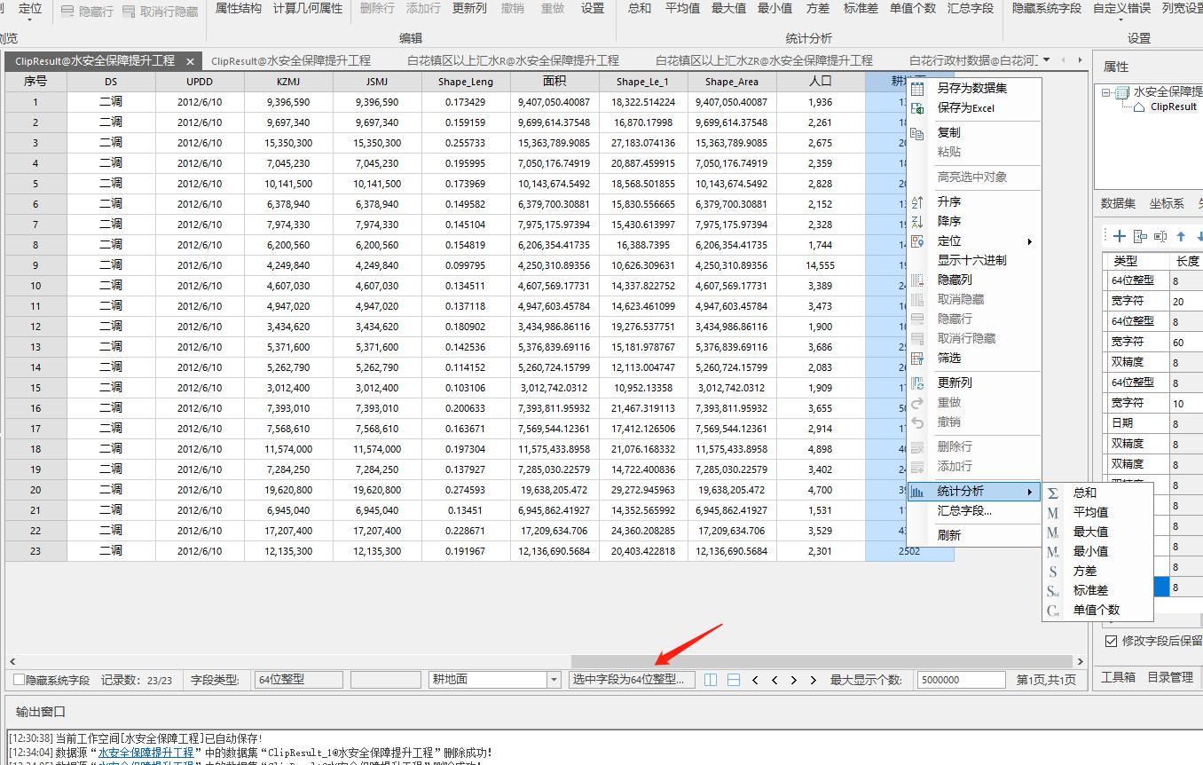
Task: Click 汇总字段 in the ribbon
Action: (x=971, y=8)
